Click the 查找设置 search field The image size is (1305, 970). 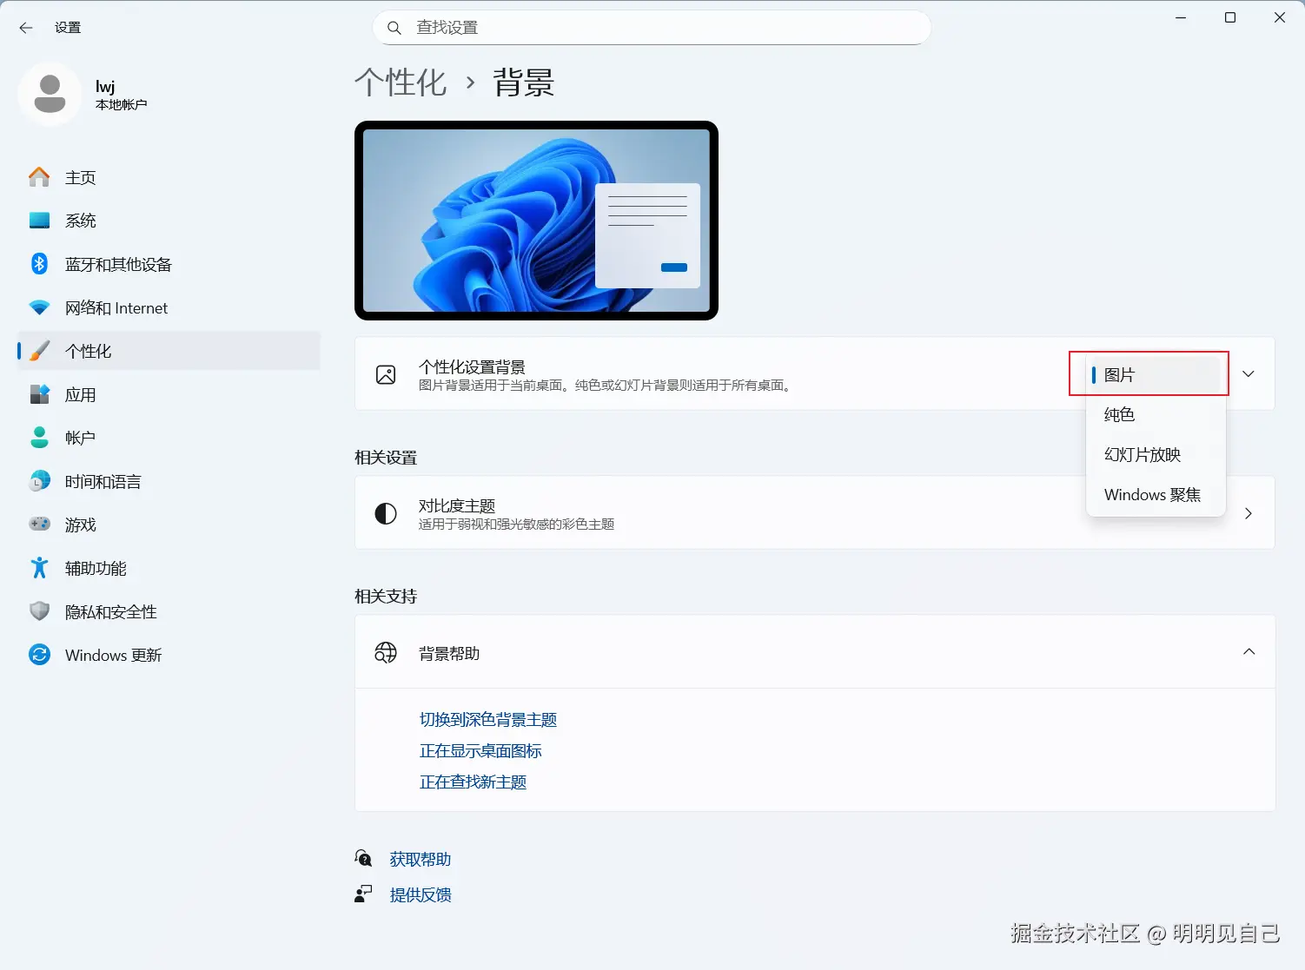652,28
